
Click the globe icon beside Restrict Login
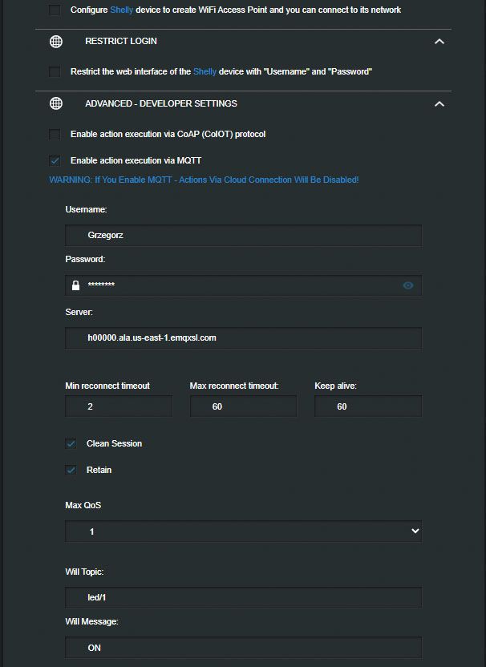click(56, 41)
